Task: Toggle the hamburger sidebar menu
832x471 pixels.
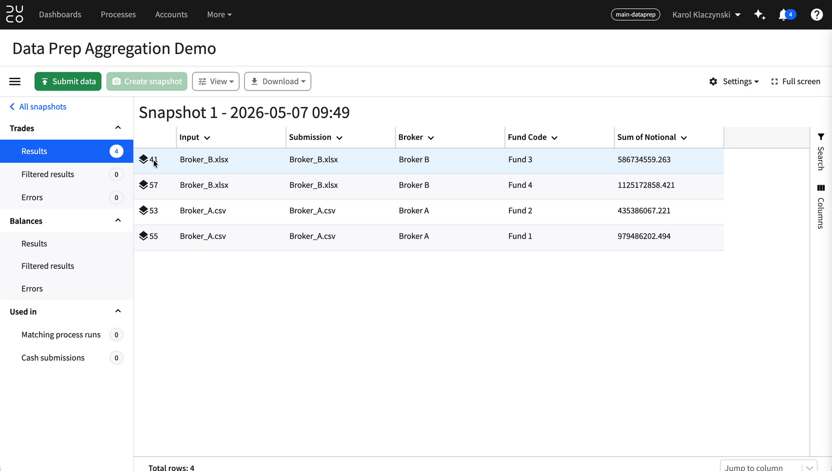Action: [x=15, y=82]
